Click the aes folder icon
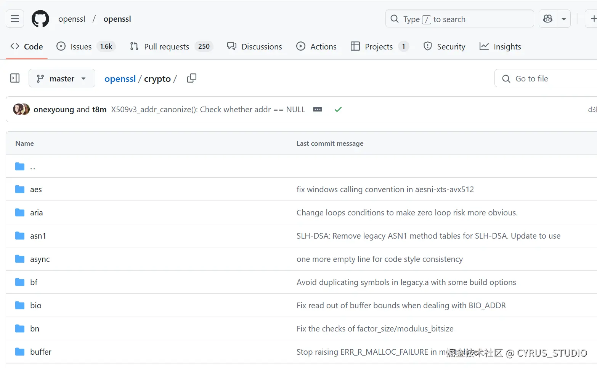The width and height of the screenshot is (597, 368). (20, 189)
